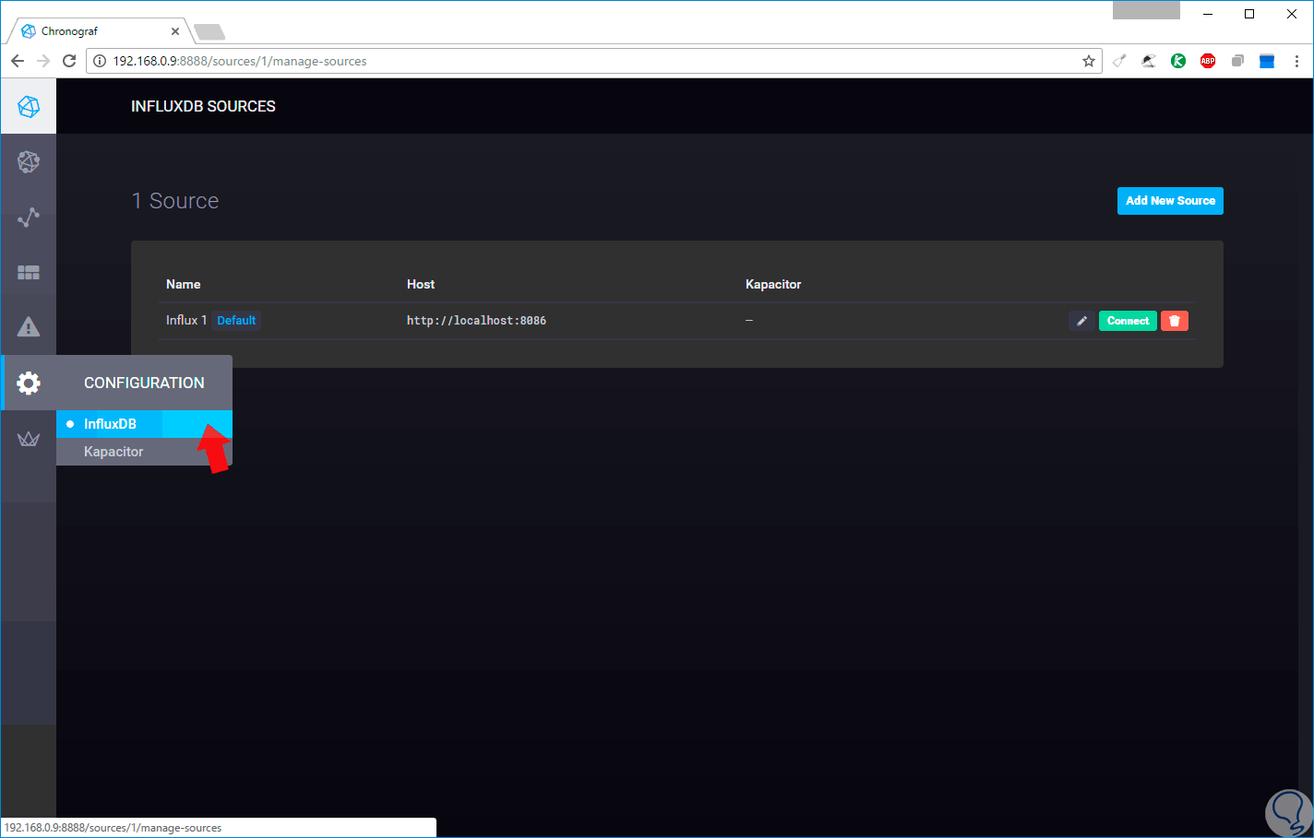Select Kapacitor in Configuration menu
Screen dimensions: 1314x838
tap(144, 452)
